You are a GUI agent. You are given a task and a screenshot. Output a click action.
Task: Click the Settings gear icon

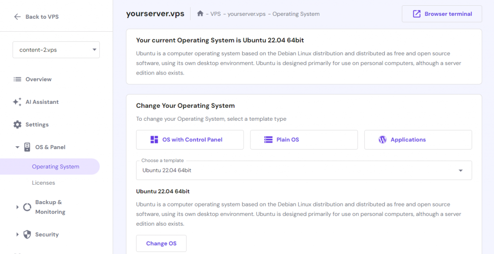(x=17, y=125)
